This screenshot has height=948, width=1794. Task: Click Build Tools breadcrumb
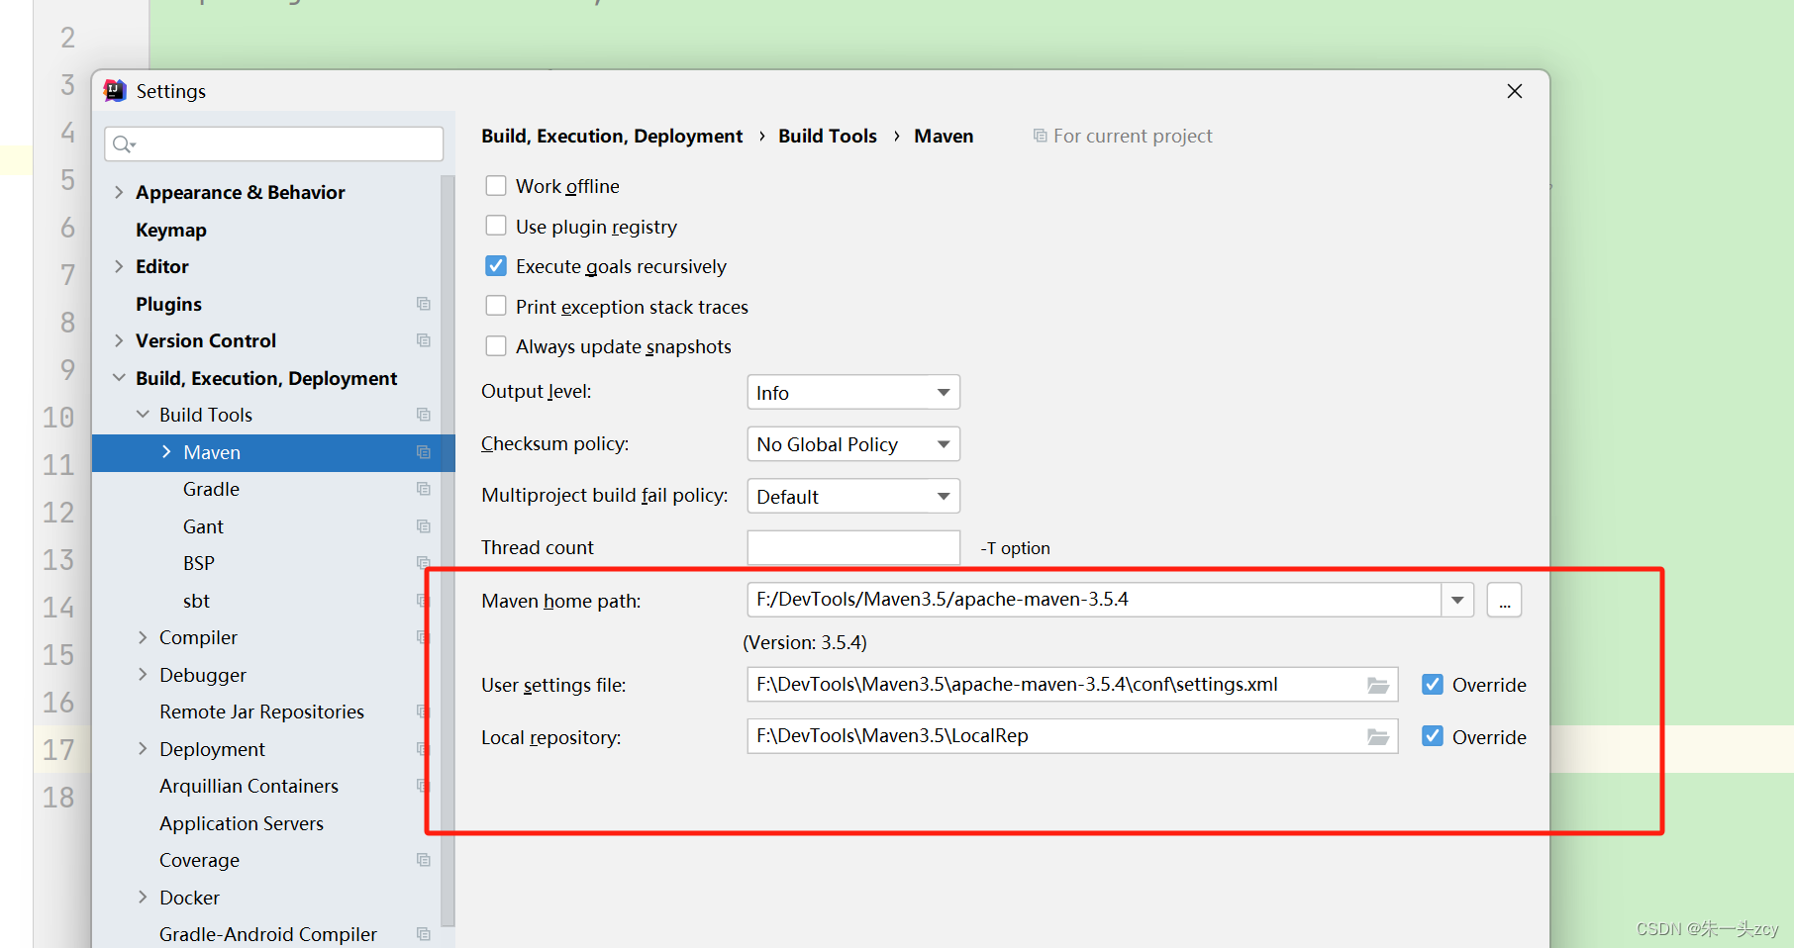point(828,136)
